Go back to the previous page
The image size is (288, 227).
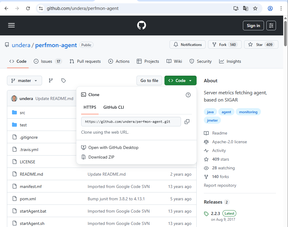pyautogui.click(x=6, y=8)
